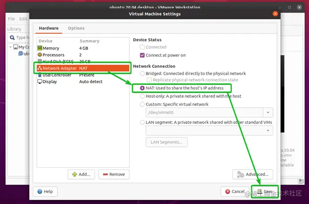Click the Display device monitor icon
The width and height of the screenshot is (309, 204).
pos(40,82)
